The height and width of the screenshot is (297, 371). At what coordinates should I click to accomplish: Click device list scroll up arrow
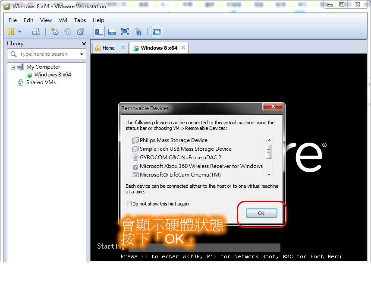(269, 140)
